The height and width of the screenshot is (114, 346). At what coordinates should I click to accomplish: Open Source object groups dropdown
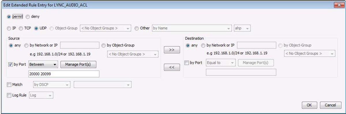point(133,54)
